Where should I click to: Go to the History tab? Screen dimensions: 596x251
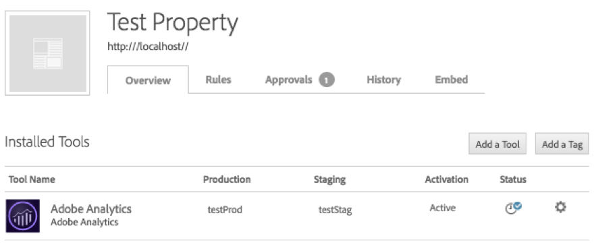pyautogui.click(x=383, y=80)
